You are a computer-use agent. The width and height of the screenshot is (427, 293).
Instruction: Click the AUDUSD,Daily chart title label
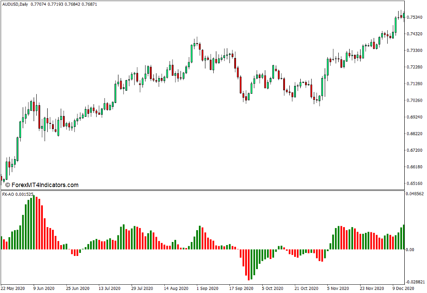[x=15, y=4]
